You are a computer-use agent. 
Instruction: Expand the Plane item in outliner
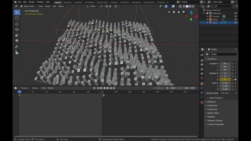pos(207,23)
